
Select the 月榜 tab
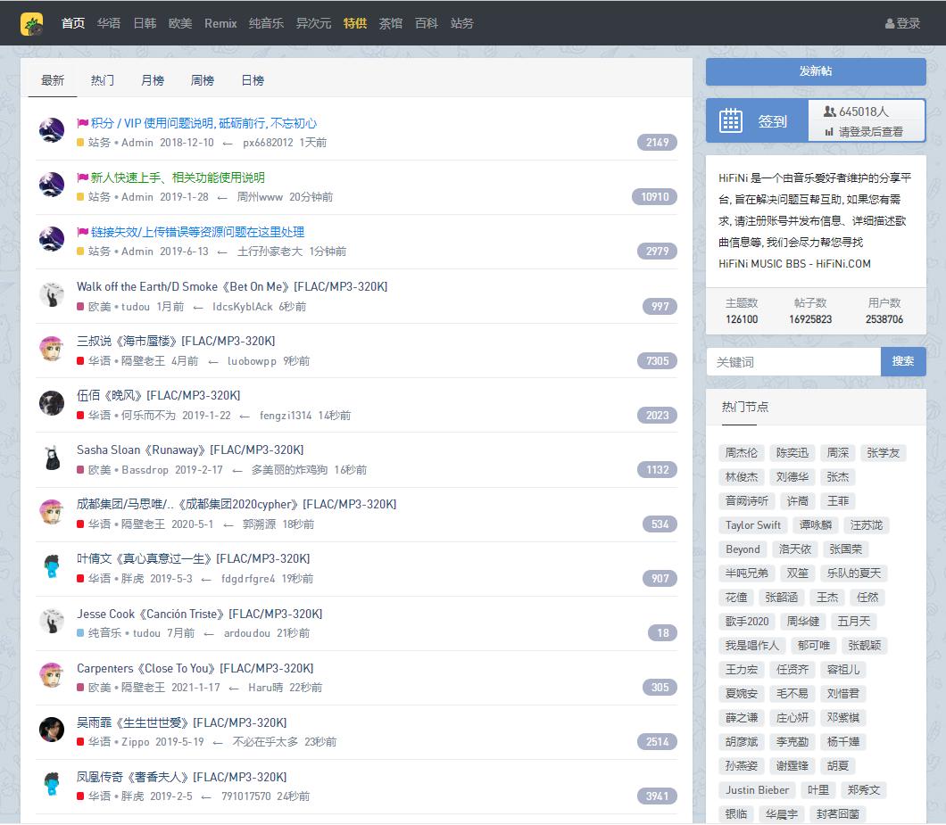[153, 80]
